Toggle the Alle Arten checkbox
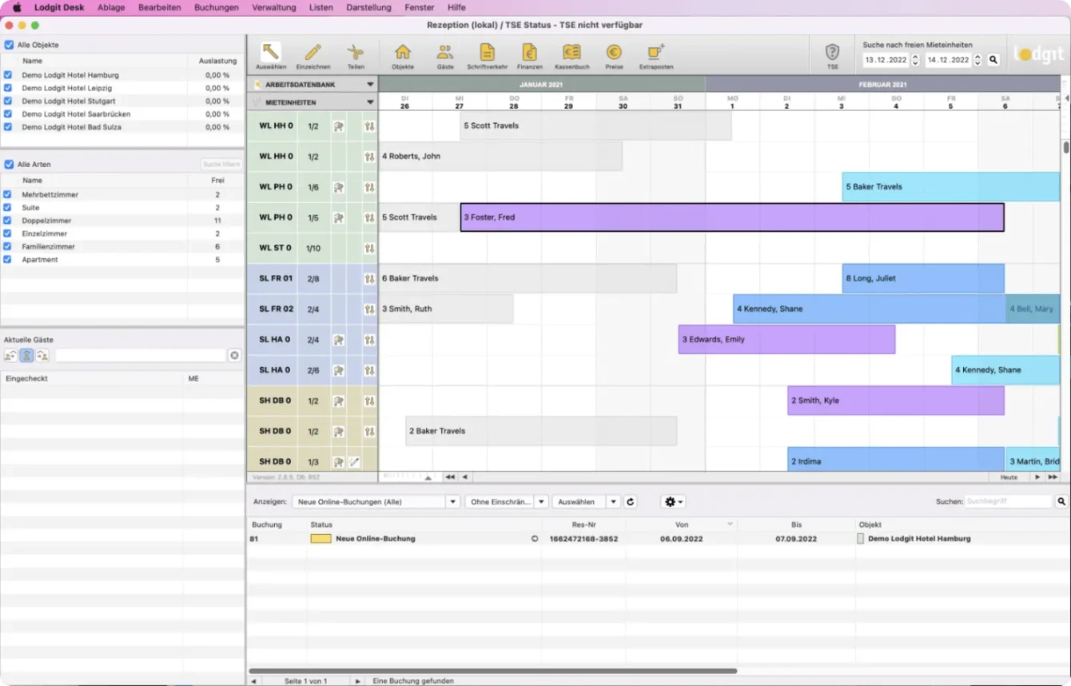The image size is (1071, 686). coord(9,165)
